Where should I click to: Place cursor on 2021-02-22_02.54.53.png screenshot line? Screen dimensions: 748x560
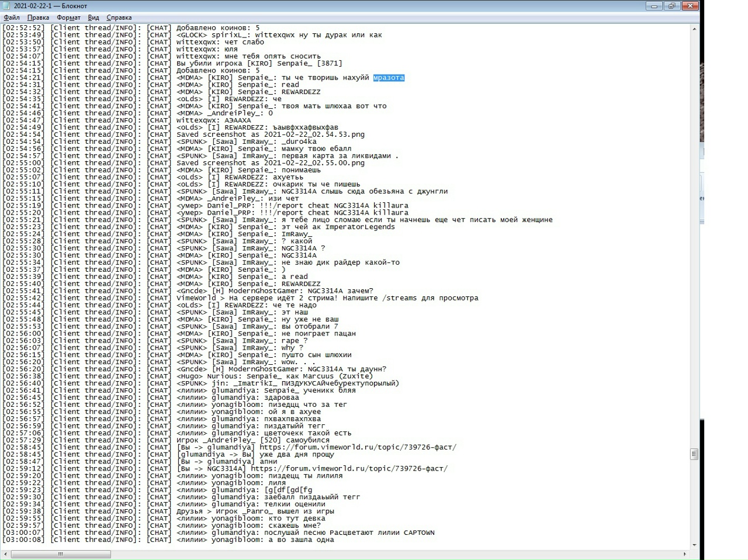click(x=314, y=134)
